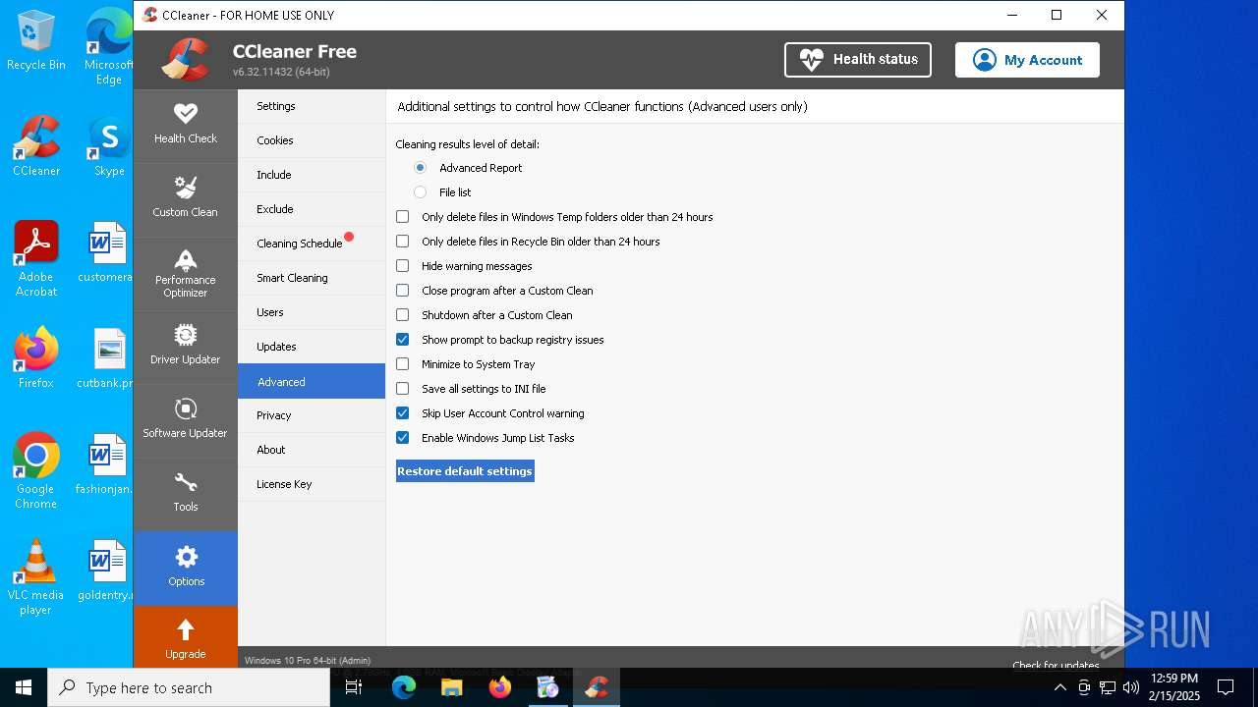Open Microsoft Edge desktop shortcut

(109, 47)
